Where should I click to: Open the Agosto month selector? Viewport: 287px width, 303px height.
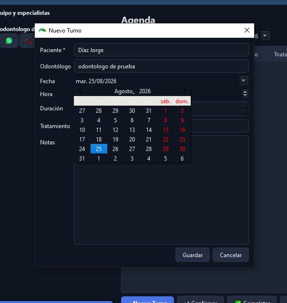(124, 91)
